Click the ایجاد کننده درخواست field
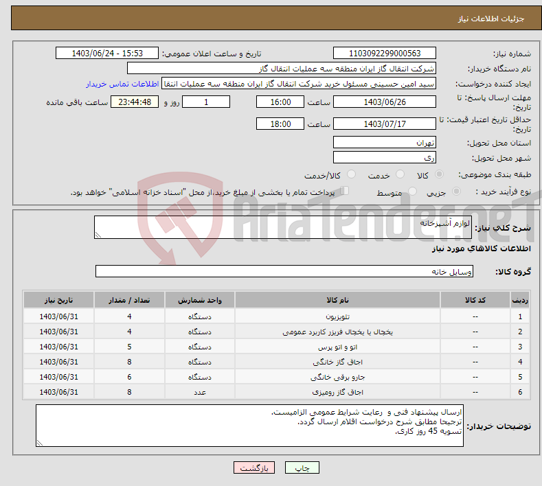This screenshot has height=486, width=542. click(x=299, y=84)
